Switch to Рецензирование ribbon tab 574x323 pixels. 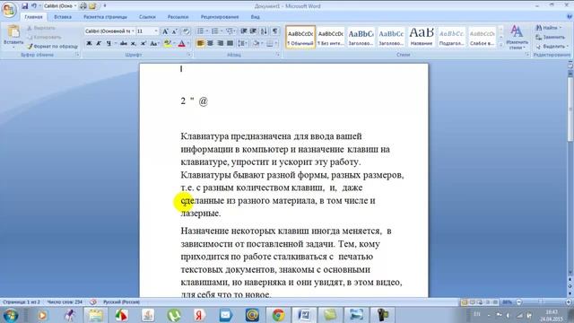pos(220,17)
